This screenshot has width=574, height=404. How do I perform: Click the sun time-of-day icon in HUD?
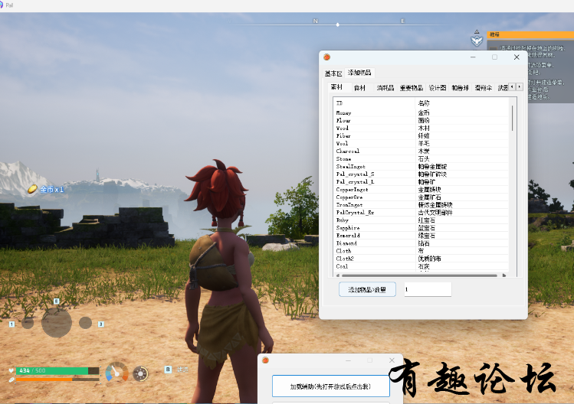click(140, 373)
